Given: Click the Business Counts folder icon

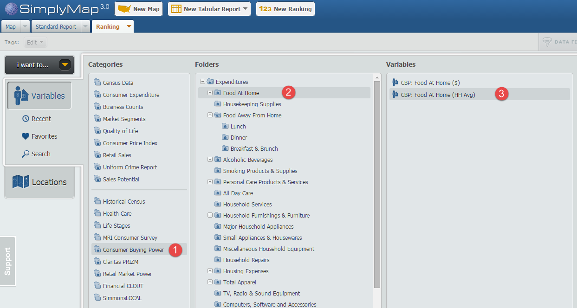Looking at the screenshot, I should (97, 107).
